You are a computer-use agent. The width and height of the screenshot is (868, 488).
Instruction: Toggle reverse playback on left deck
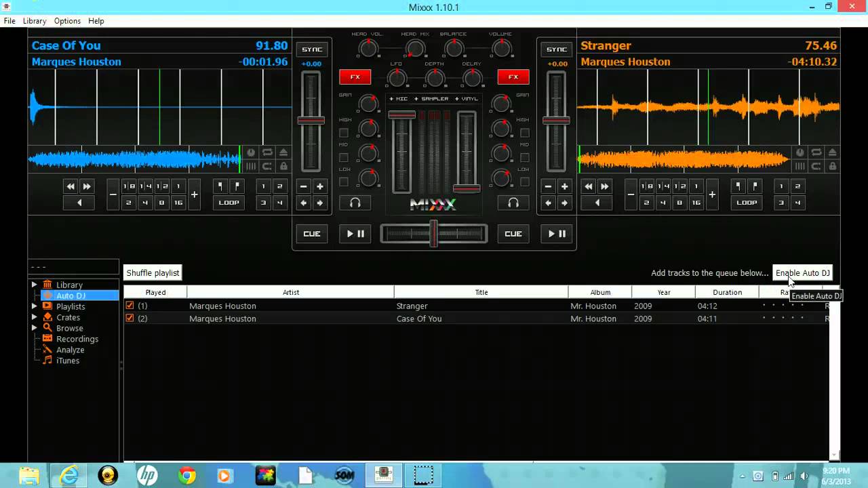pos(79,203)
